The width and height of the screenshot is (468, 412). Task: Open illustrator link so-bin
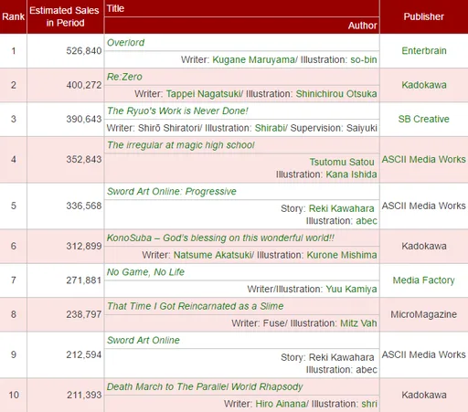pyautogui.click(x=364, y=59)
